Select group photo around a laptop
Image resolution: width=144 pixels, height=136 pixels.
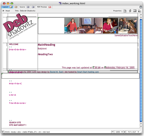(127, 26)
